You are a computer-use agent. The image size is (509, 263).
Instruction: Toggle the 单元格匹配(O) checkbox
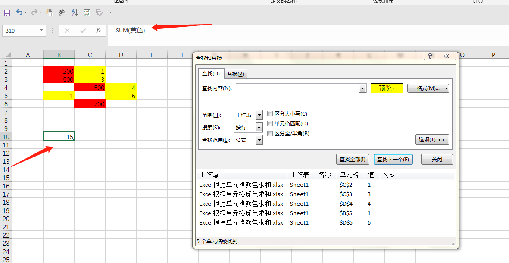coord(270,123)
